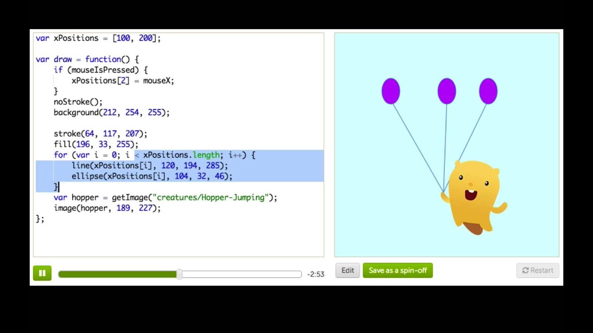Click the 'image(hopper, 189, 227);' line
The image size is (593, 333).
107,208
